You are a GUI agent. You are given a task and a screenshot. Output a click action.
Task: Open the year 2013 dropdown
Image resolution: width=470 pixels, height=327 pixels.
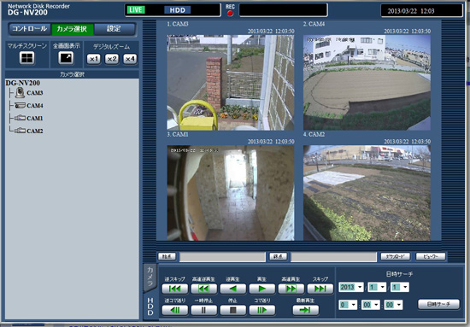[351, 287]
